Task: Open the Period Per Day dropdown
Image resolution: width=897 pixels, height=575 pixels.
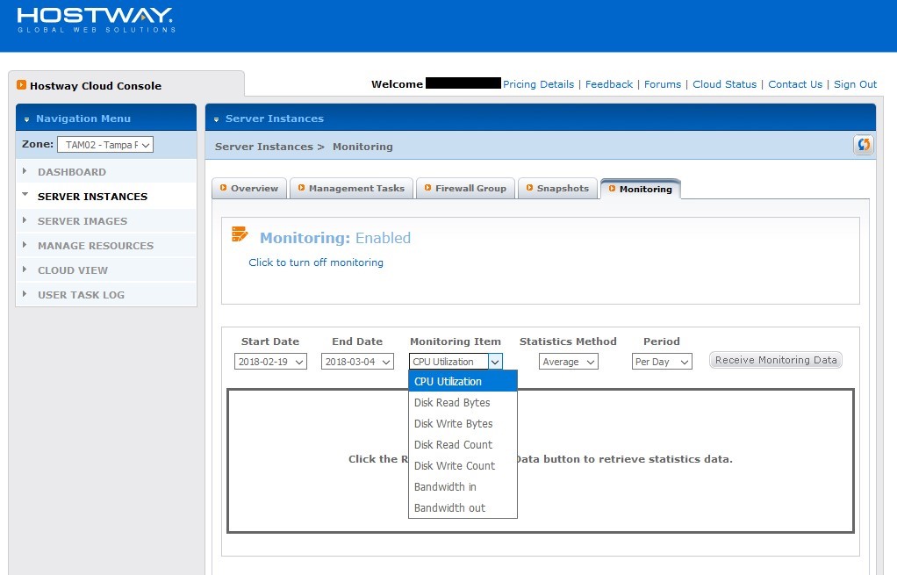Action: [x=662, y=362]
